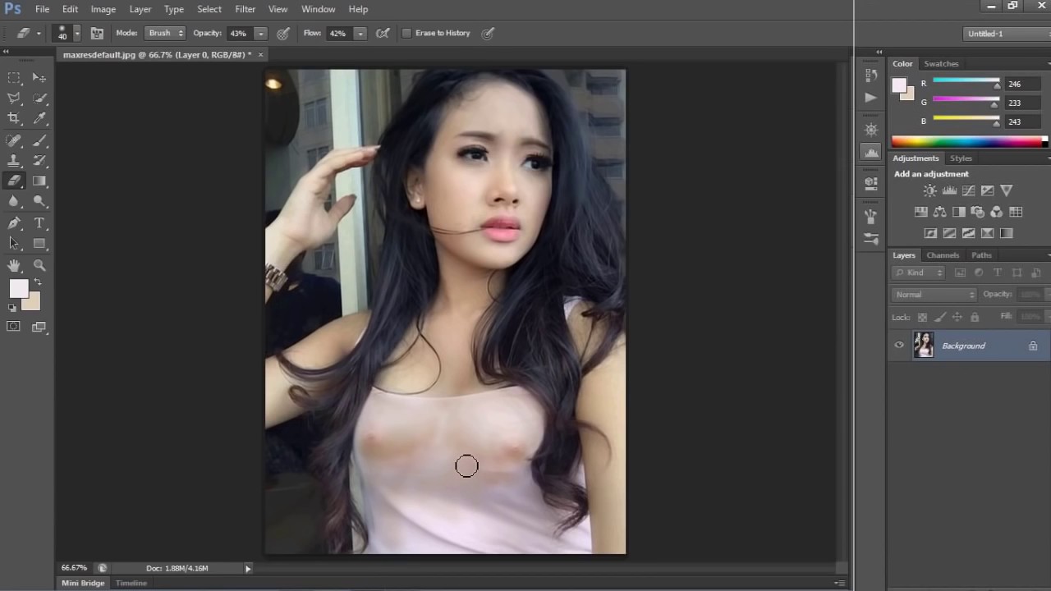Enable the Erase to History checkbox
The width and height of the screenshot is (1051, 591).
click(x=406, y=33)
